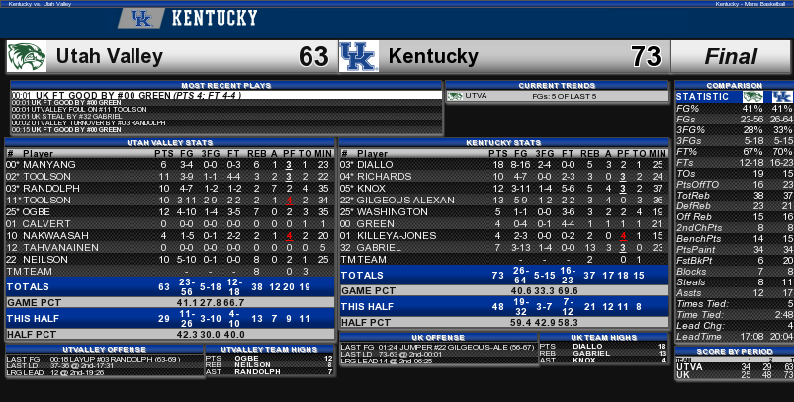The height and width of the screenshot is (402, 794).
Task: Click the UTVA logo in Current Trends
Action: pos(455,96)
